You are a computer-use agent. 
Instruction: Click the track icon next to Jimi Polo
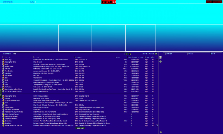click(x=3, y=69)
